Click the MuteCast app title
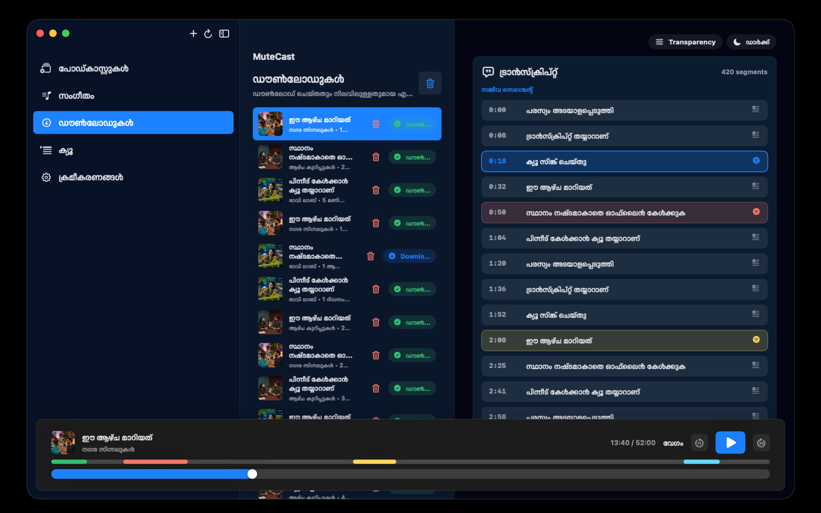 click(x=274, y=57)
